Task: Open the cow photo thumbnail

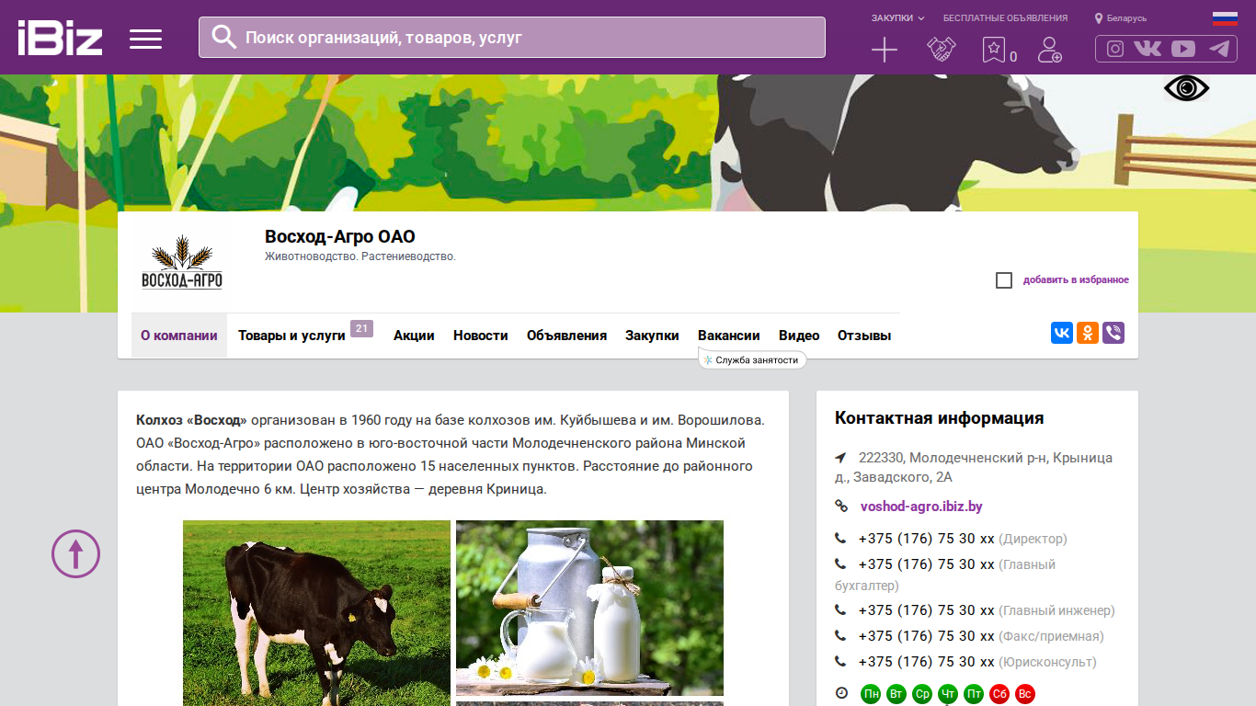Action: (x=316, y=613)
